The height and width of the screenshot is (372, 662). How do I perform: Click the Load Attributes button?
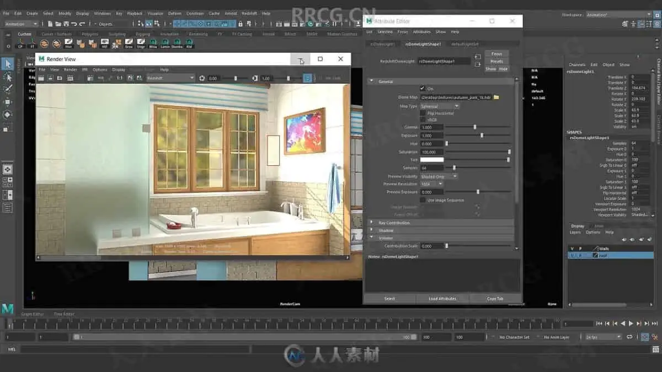pyautogui.click(x=442, y=299)
